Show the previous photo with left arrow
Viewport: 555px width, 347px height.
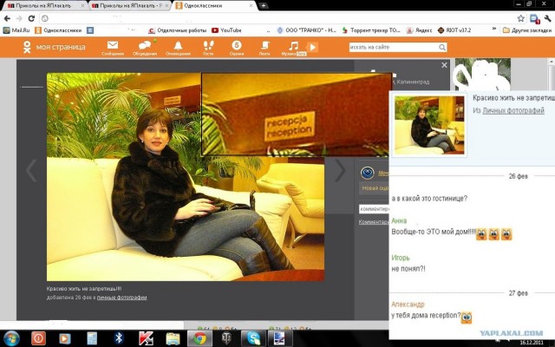(31, 170)
